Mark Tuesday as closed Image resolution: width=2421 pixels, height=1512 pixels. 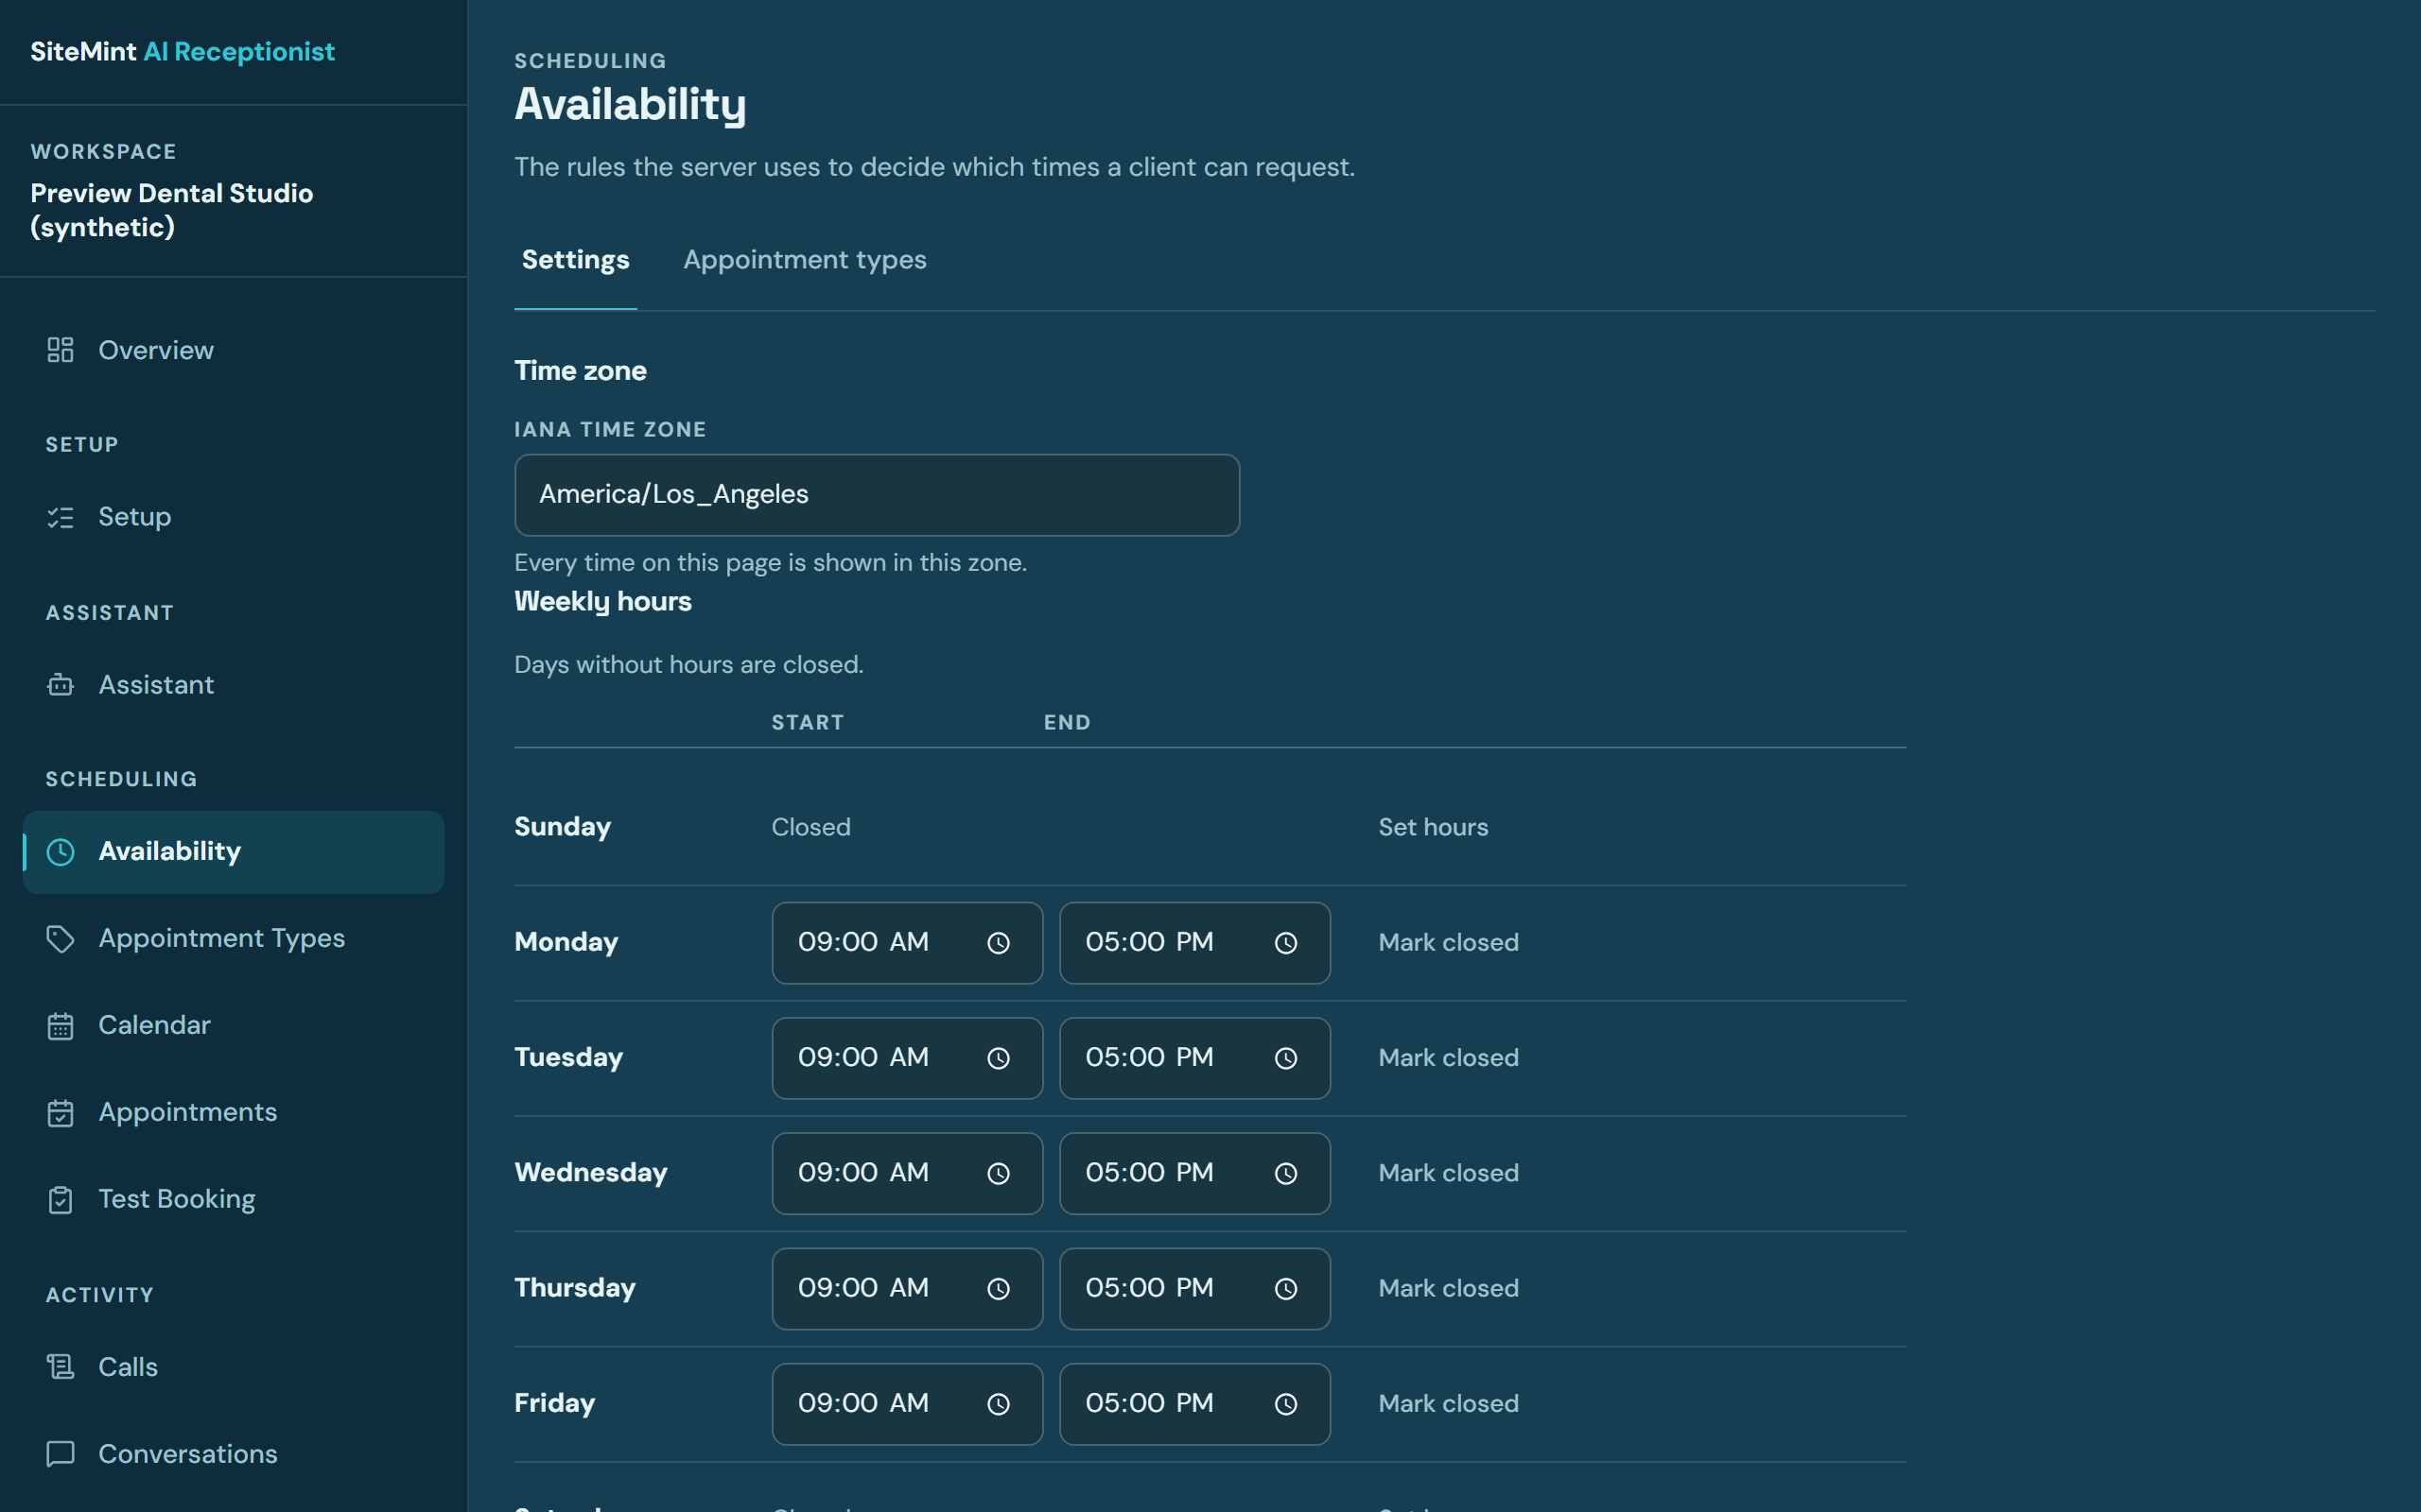(1448, 1058)
